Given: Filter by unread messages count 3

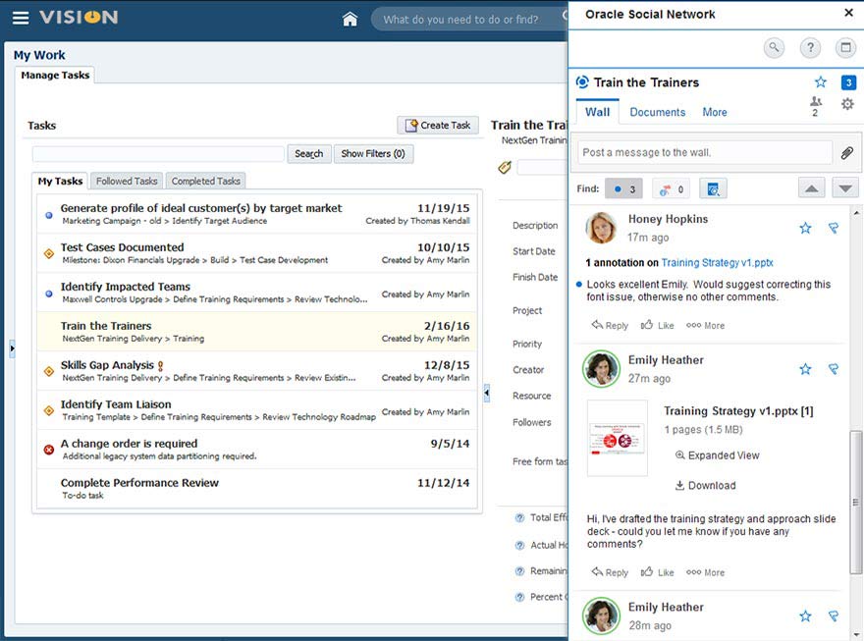Looking at the screenshot, I should (x=623, y=188).
